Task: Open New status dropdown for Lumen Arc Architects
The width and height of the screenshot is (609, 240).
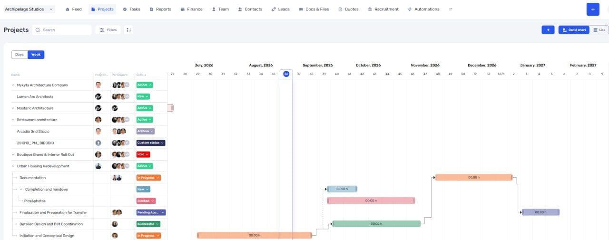Action: tap(143, 96)
